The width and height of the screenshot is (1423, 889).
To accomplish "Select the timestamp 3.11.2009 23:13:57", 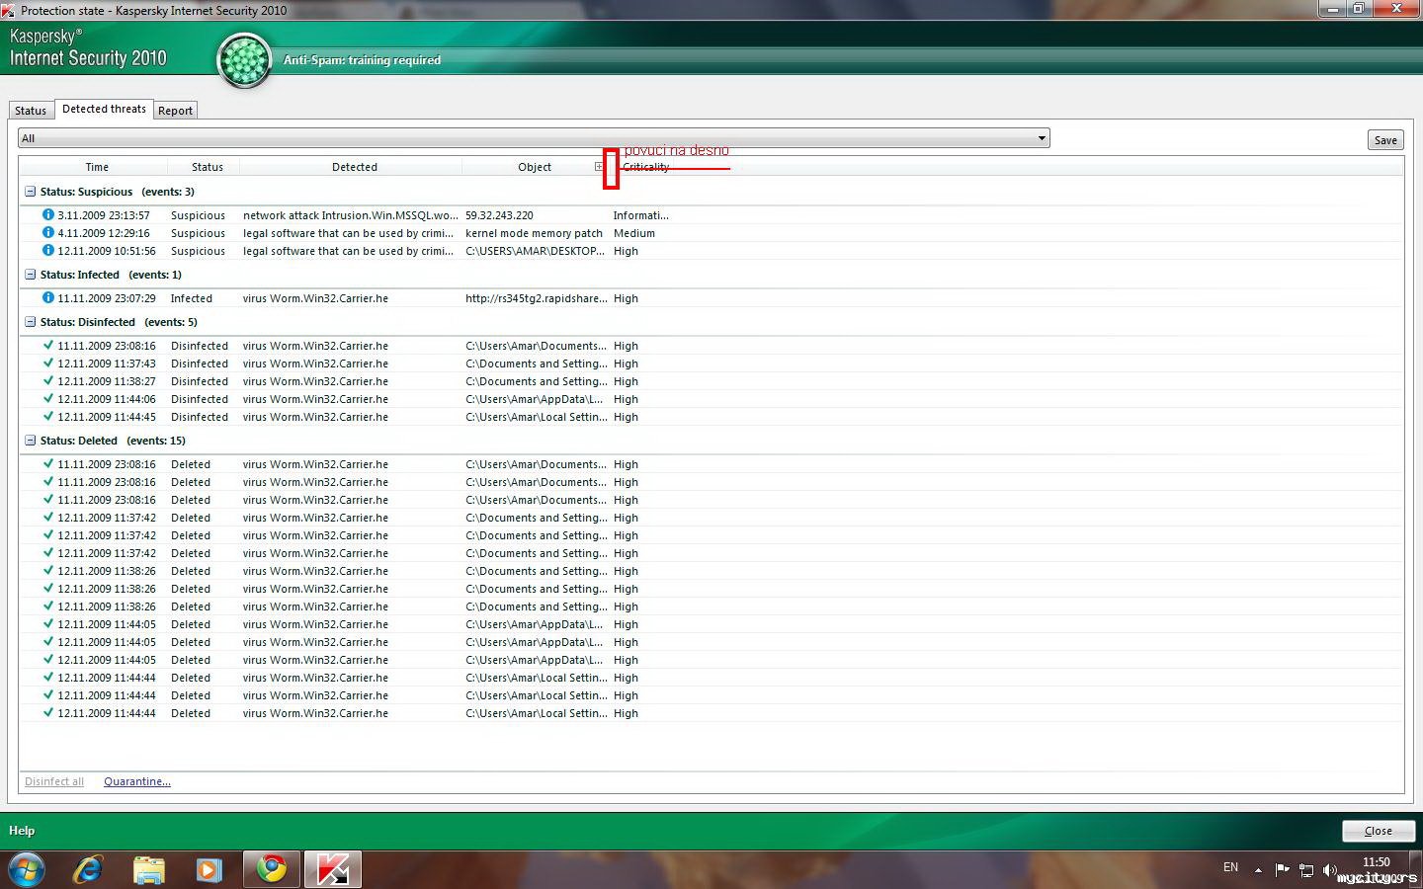I will (104, 215).
